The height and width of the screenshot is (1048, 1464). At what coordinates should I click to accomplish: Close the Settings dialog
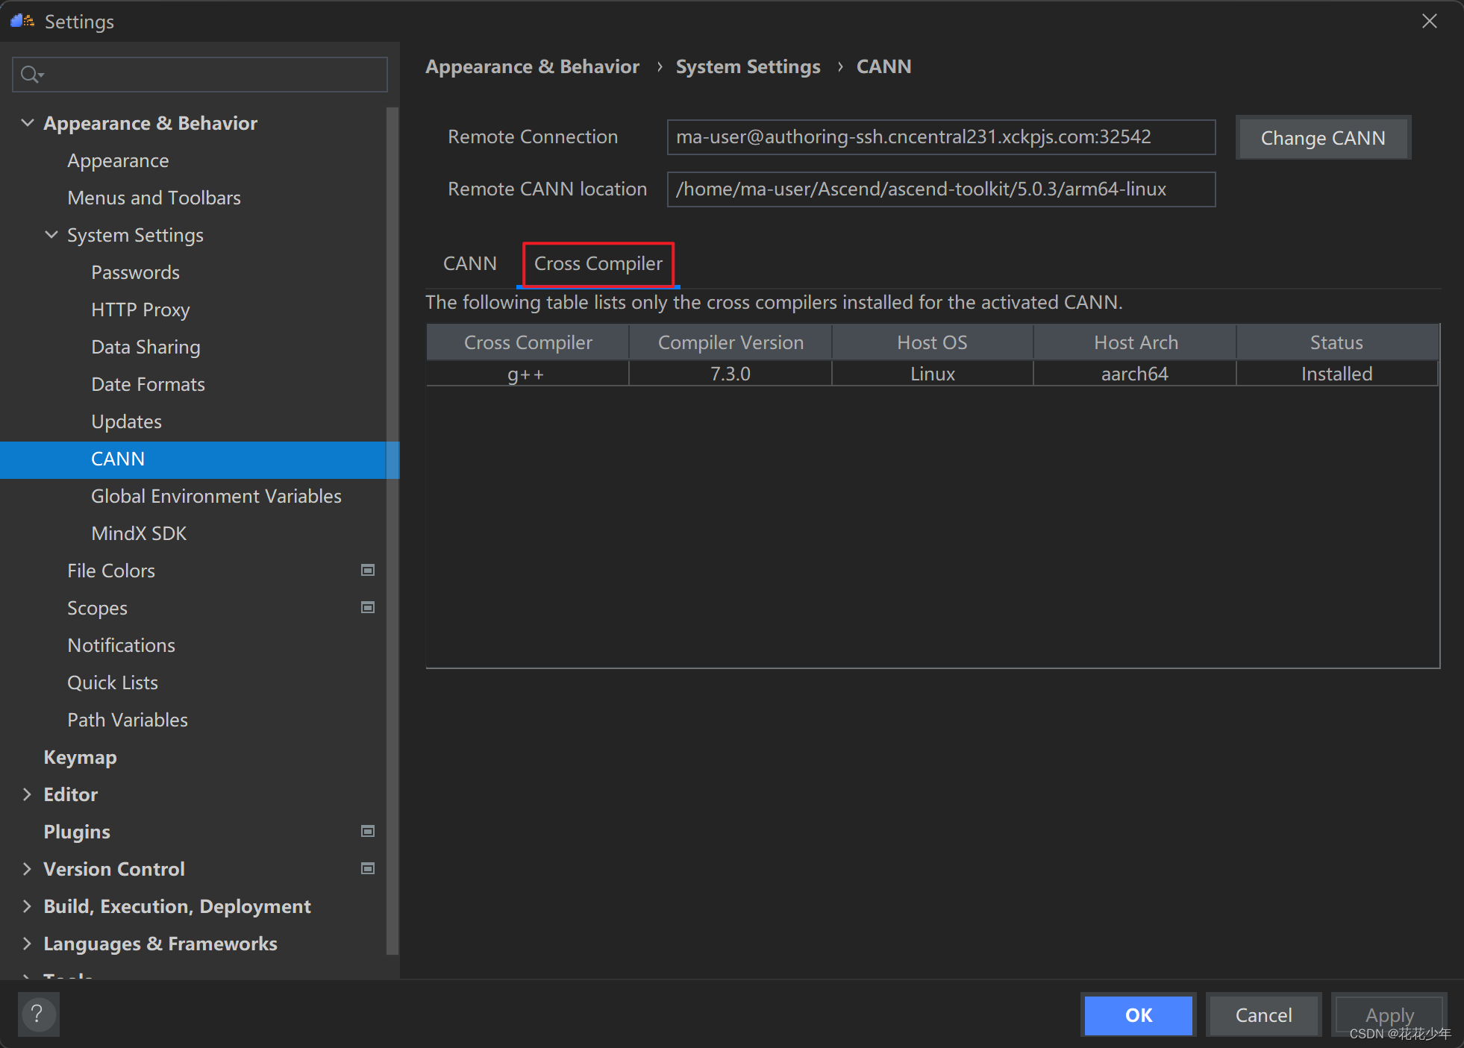[x=1429, y=21]
